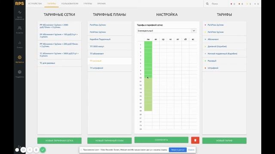The height and width of the screenshot is (154, 275).
Task: Click the Loom pause recording button
Action: (36, 150)
